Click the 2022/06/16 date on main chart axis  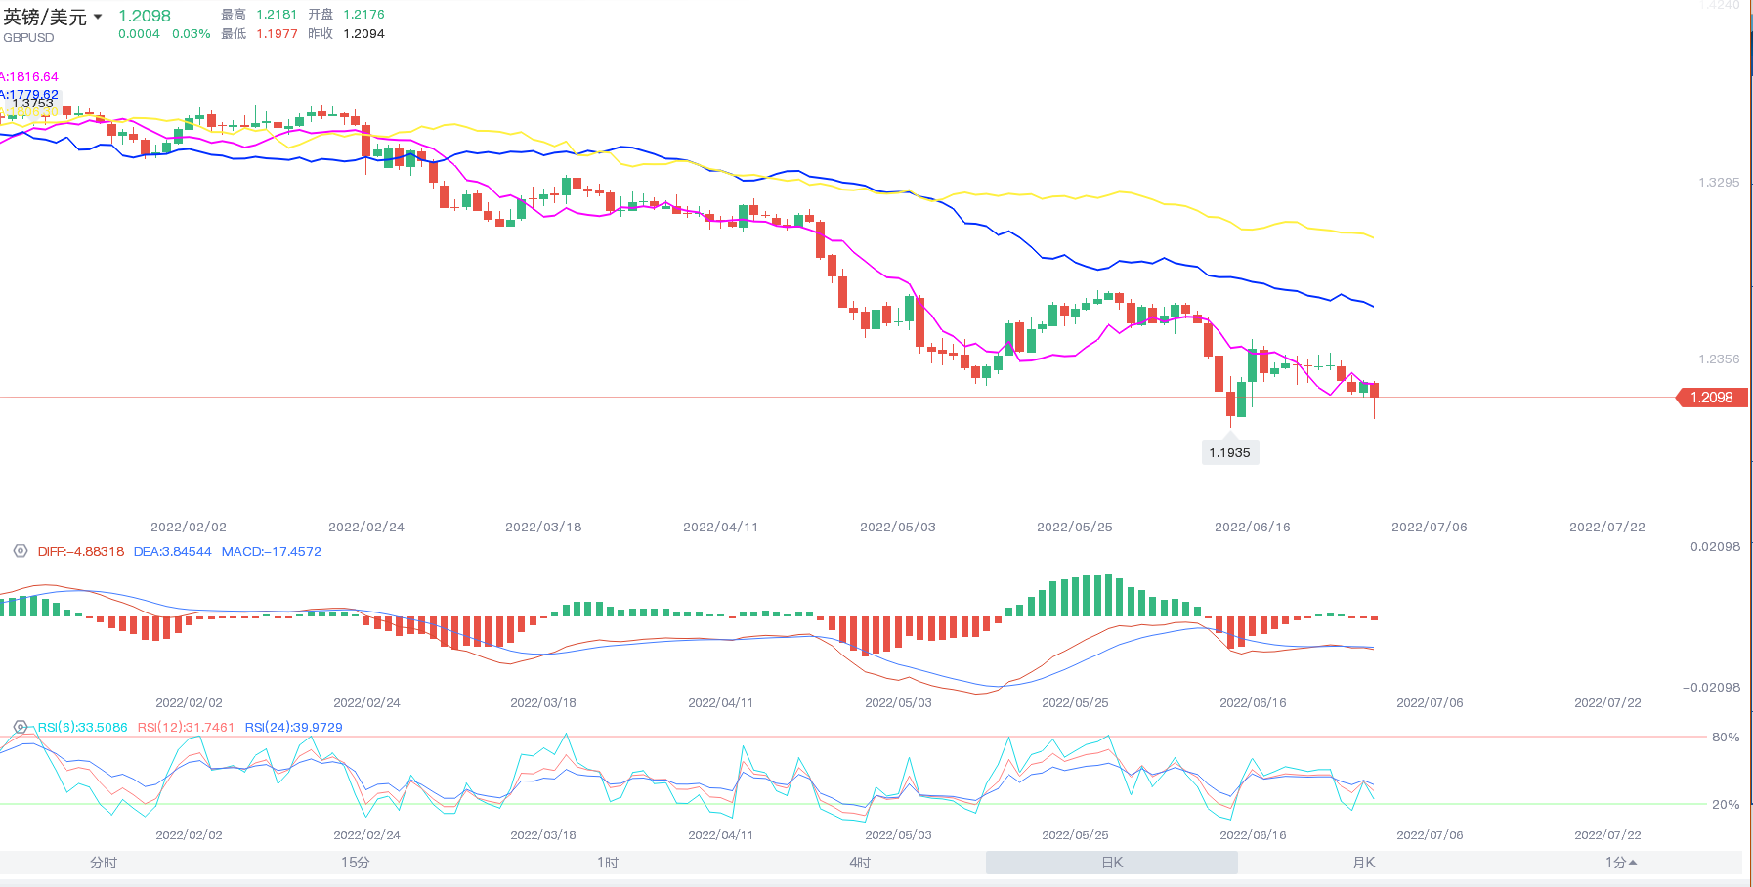[1252, 527]
